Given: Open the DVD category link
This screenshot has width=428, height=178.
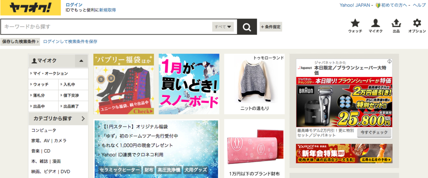Looking at the screenshot, I should [66, 172].
